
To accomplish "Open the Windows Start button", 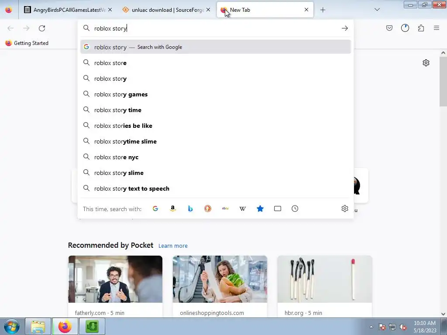I will 12,326.
